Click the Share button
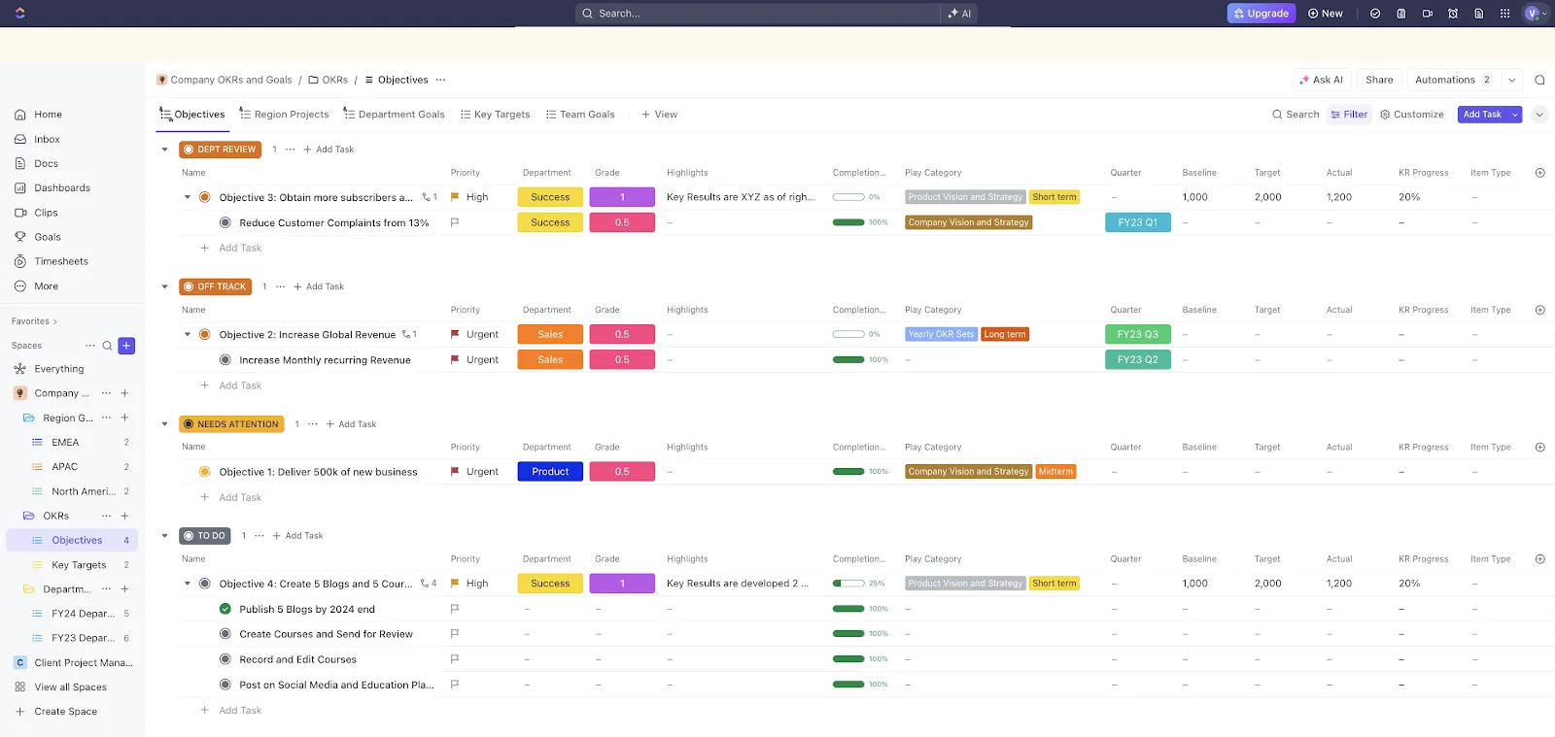The width and height of the screenshot is (1555, 737). point(1379,80)
